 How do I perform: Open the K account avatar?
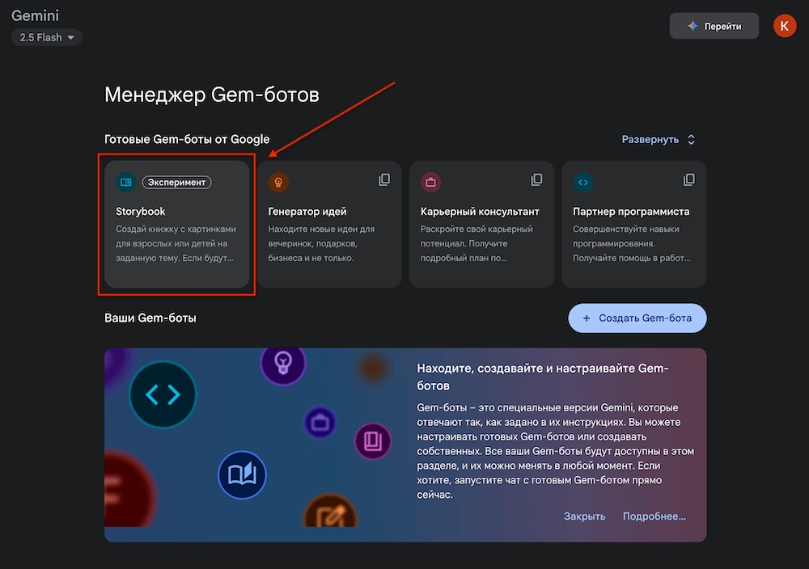click(784, 26)
